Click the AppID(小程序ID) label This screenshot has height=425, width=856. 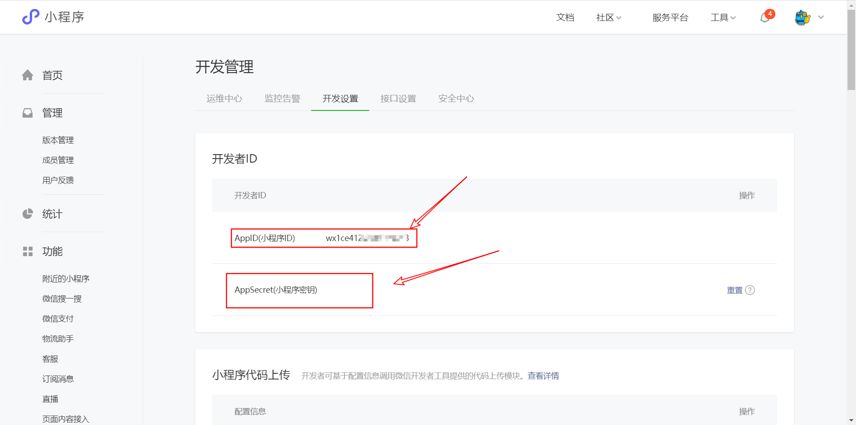265,238
